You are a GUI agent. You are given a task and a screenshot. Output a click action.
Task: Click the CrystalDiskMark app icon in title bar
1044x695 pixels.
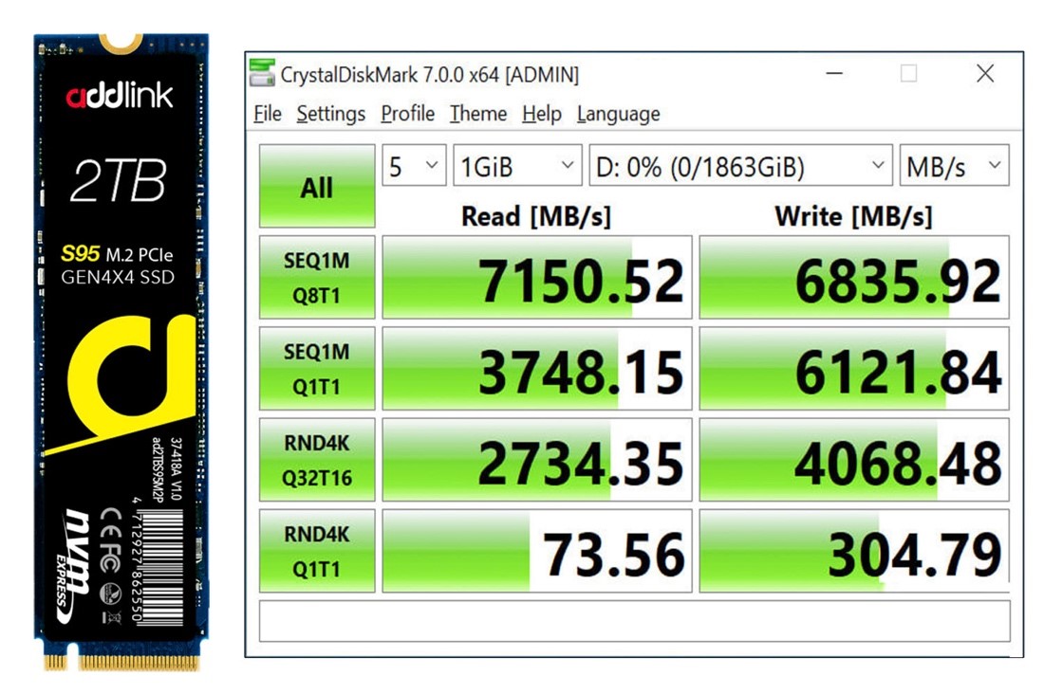[x=263, y=74]
